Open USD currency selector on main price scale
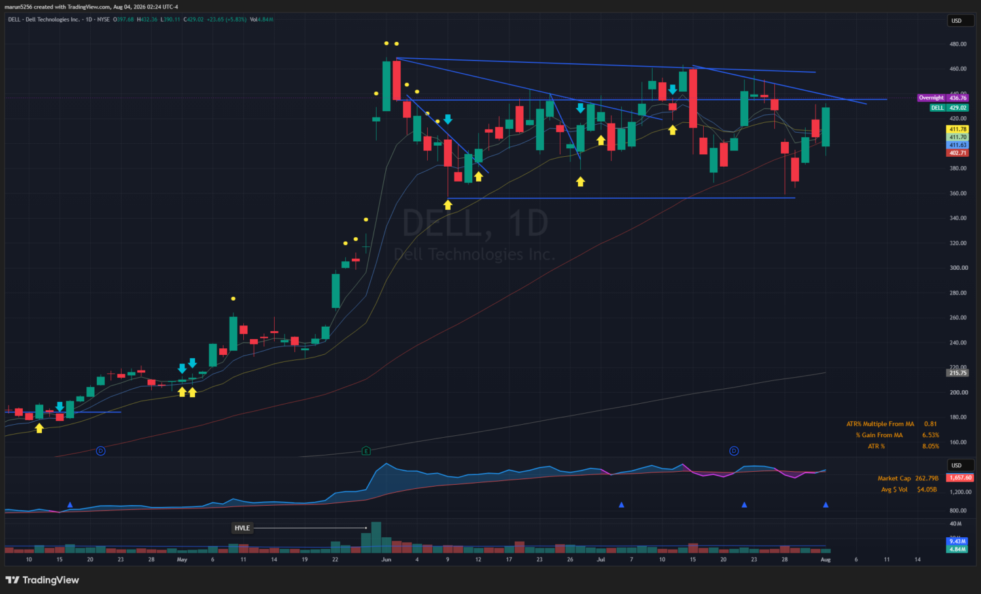Image resolution: width=981 pixels, height=594 pixels. click(x=960, y=21)
